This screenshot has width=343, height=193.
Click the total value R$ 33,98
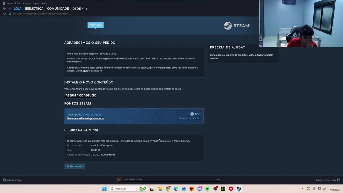click(x=96, y=150)
